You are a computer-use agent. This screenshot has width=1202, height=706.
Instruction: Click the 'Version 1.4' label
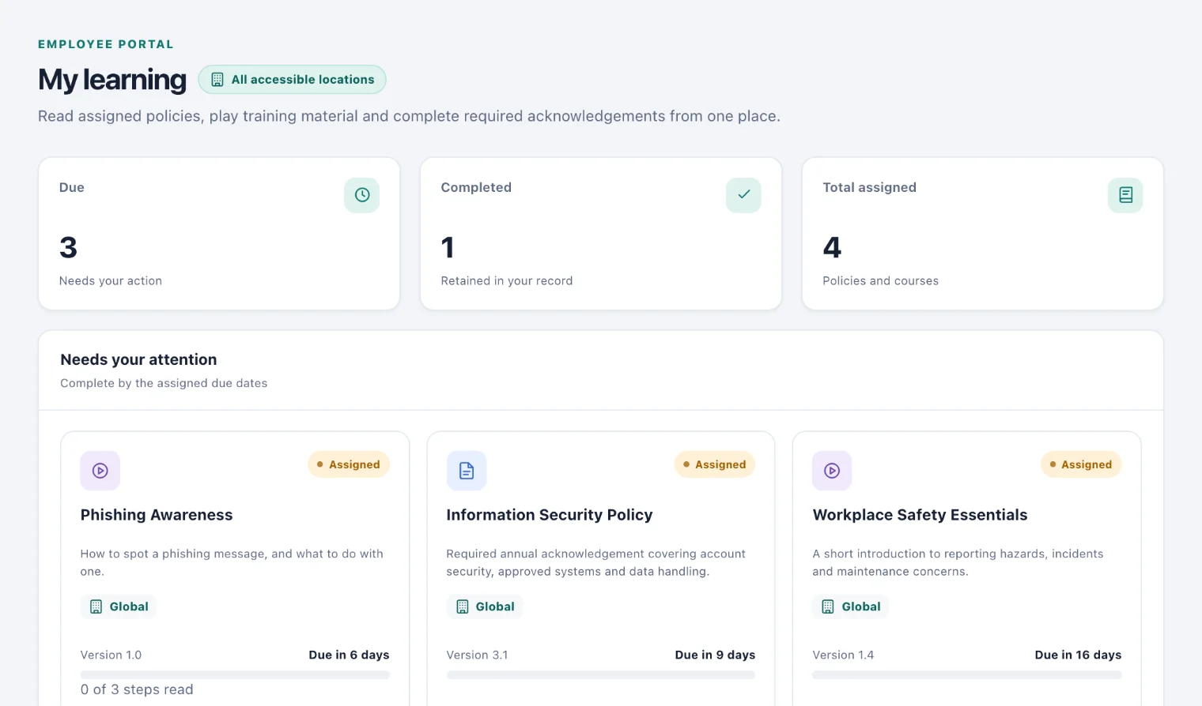point(843,655)
